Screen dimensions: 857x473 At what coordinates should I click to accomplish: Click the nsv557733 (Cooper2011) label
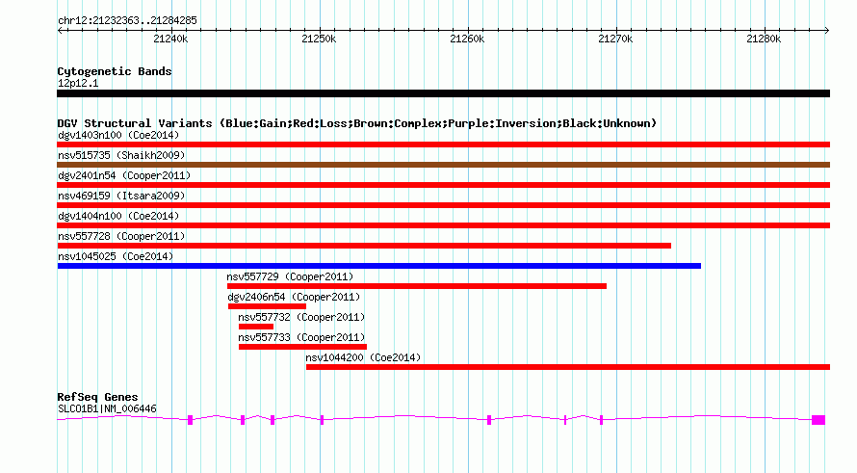point(301,337)
